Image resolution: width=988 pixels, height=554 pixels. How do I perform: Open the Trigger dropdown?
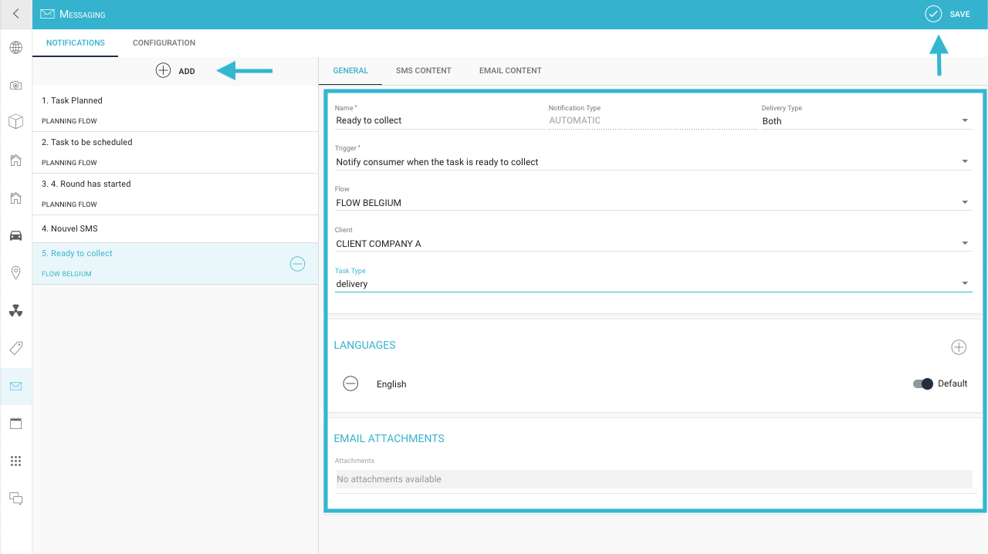(x=653, y=162)
